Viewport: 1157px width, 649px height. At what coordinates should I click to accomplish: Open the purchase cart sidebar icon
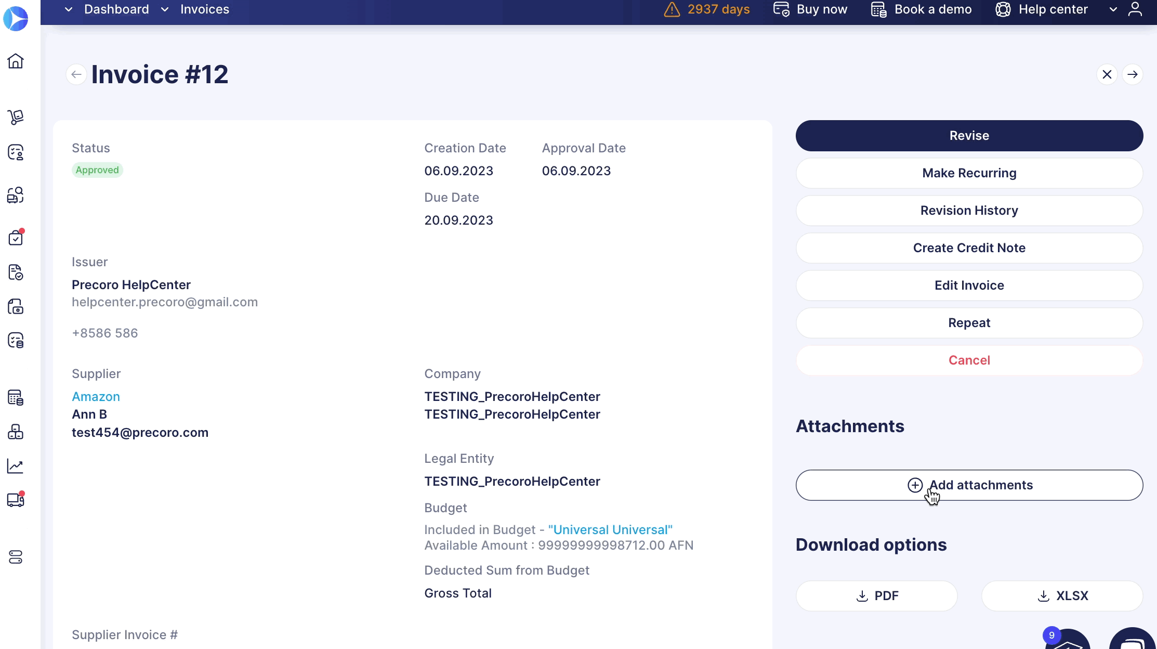click(16, 117)
